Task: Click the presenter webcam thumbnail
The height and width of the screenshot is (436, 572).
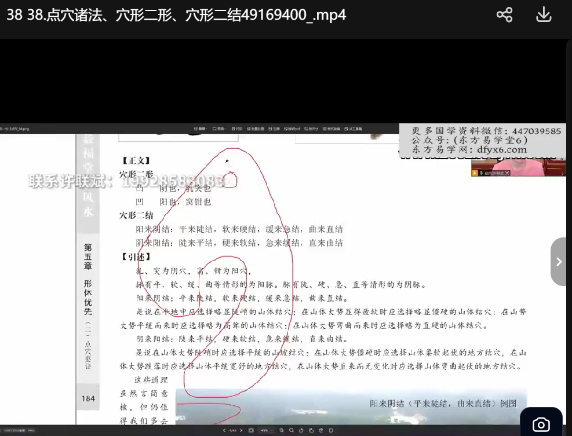Action: pos(509,167)
